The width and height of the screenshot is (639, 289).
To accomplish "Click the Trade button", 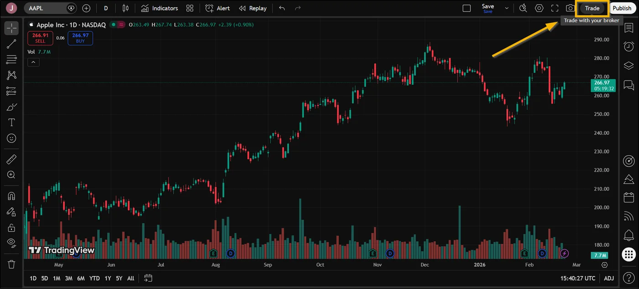I will 592,8.
